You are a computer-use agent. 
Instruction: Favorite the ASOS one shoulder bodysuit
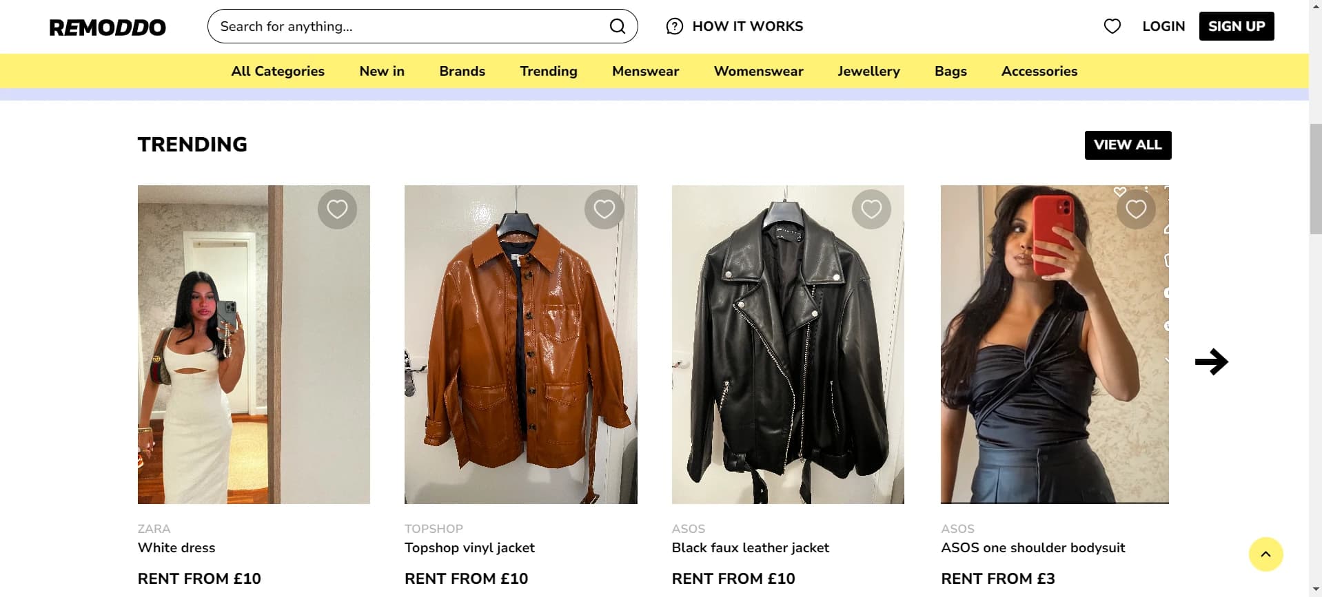(1136, 209)
